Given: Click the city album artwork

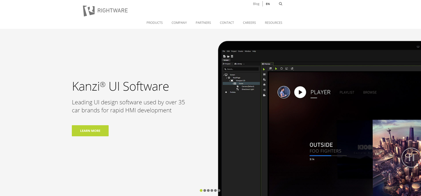Looking at the screenshot, I should (397, 158).
